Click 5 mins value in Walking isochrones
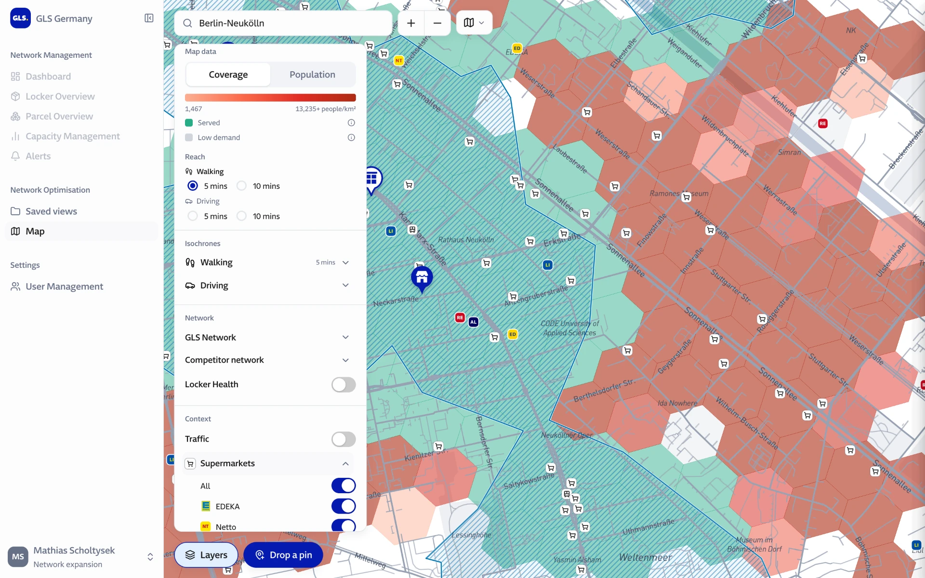The height and width of the screenshot is (578, 925). point(326,263)
